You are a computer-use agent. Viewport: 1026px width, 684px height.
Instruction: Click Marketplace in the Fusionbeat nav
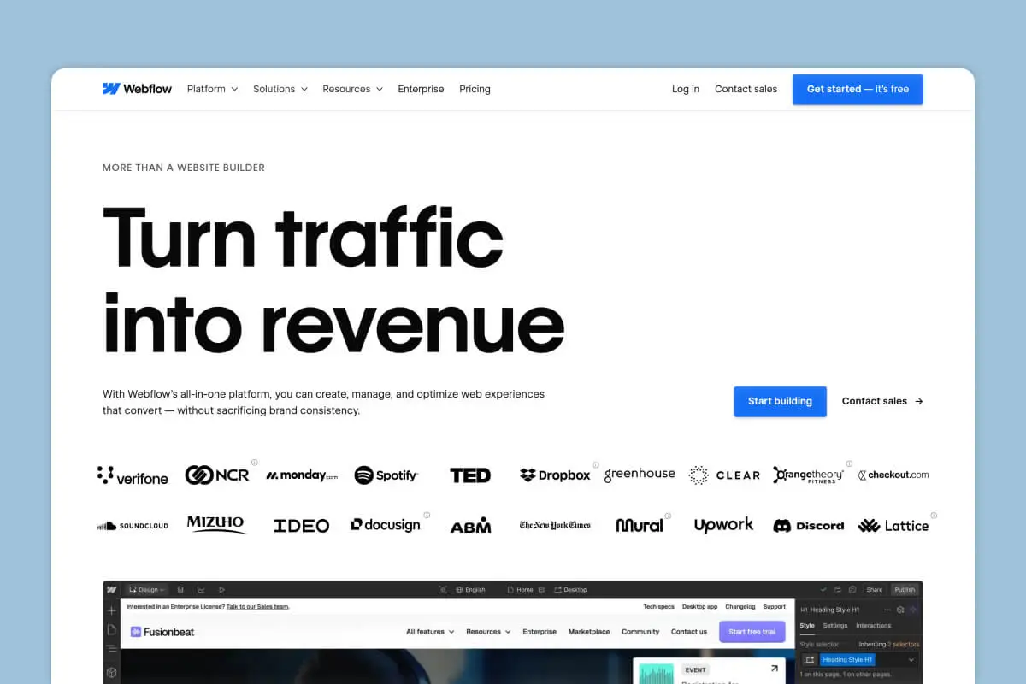coord(589,632)
